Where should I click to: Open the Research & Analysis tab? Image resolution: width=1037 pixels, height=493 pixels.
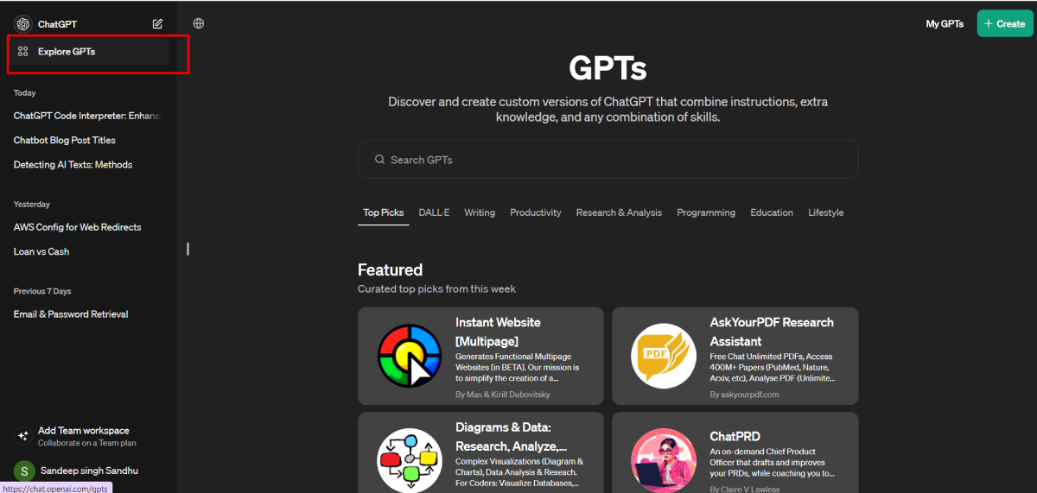pos(619,212)
